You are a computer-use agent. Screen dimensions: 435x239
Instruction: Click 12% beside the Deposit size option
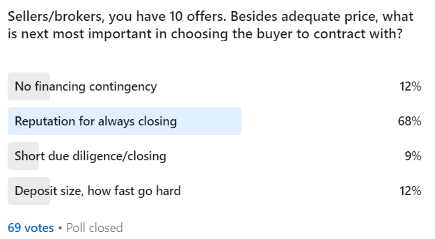coord(410,191)
